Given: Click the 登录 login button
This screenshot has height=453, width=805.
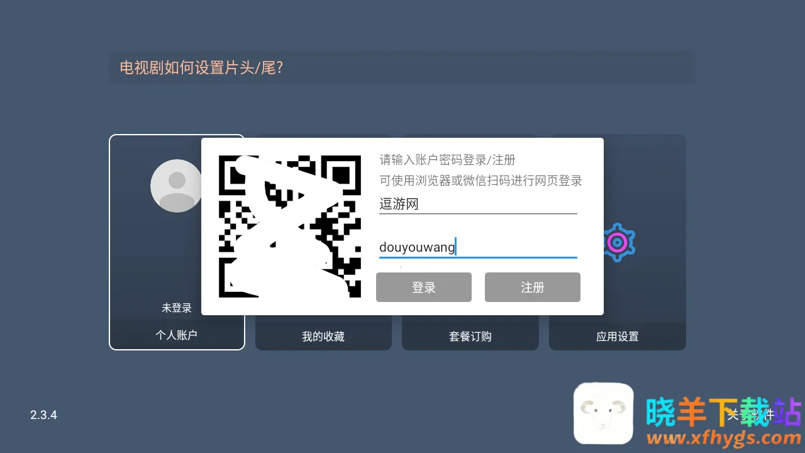Looking at the screenshot, I should 424,287.
